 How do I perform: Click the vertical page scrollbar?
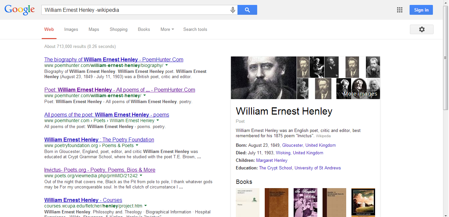pyautogui.click(x=446, y=59)
